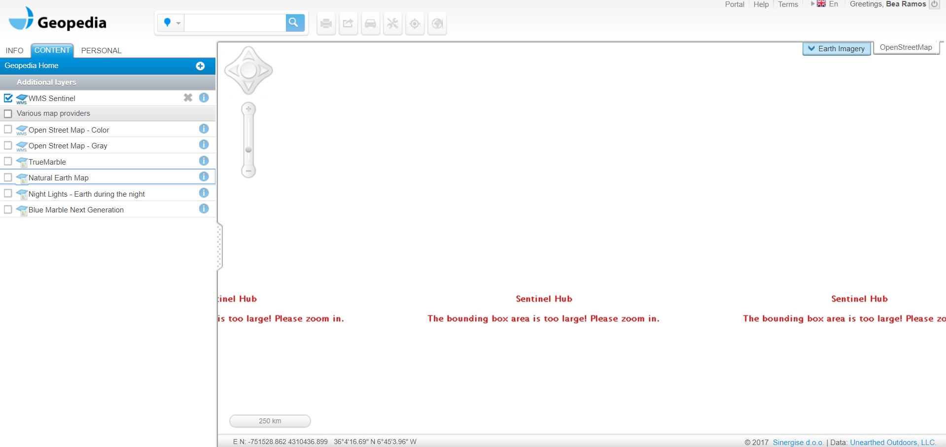Click the center button of pan control
This screenshot has height=447, width=946.
tap(248, 70)
